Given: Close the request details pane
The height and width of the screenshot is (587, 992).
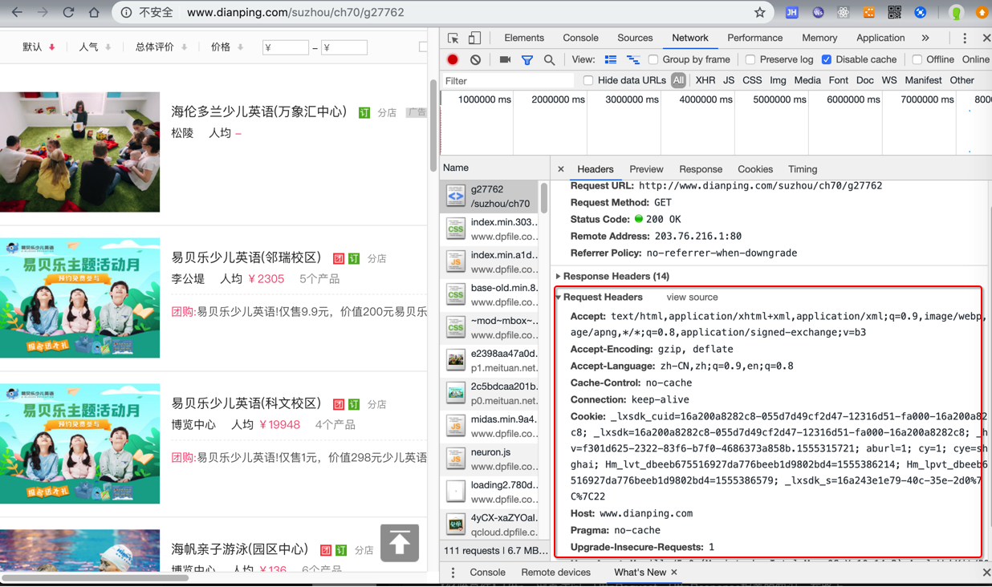Looking at the screenshot, I should click(x=561, y=169).
